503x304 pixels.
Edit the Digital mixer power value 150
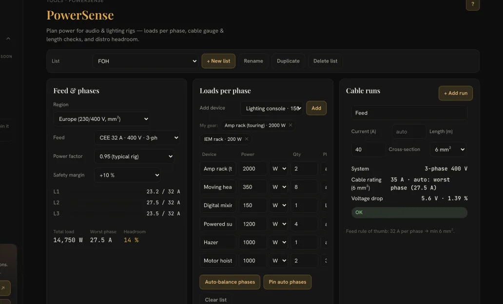pyautogui.click(x=253, y=205)
